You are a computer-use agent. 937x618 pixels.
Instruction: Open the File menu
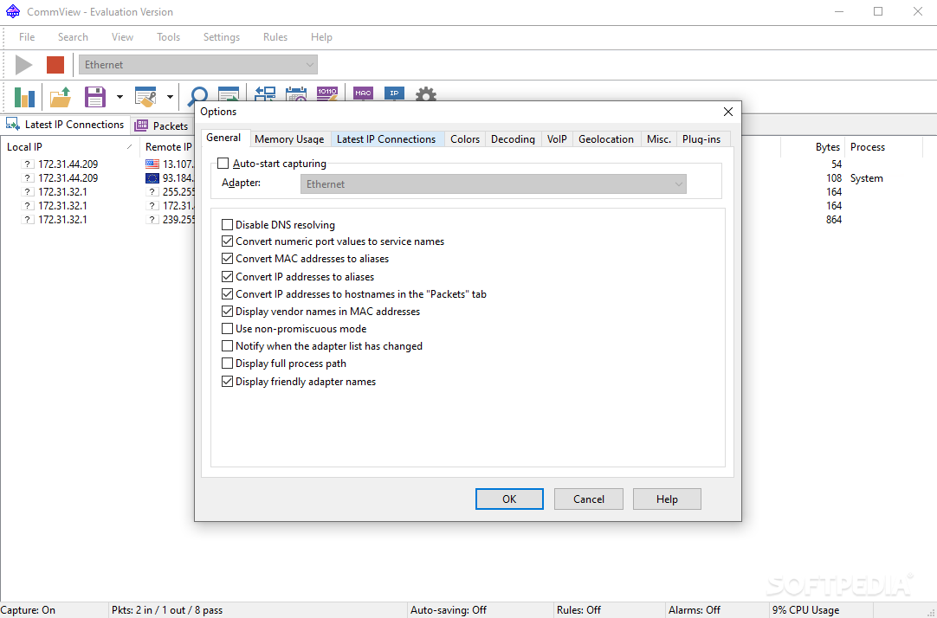pyautogui.click(x=27, y=37)
